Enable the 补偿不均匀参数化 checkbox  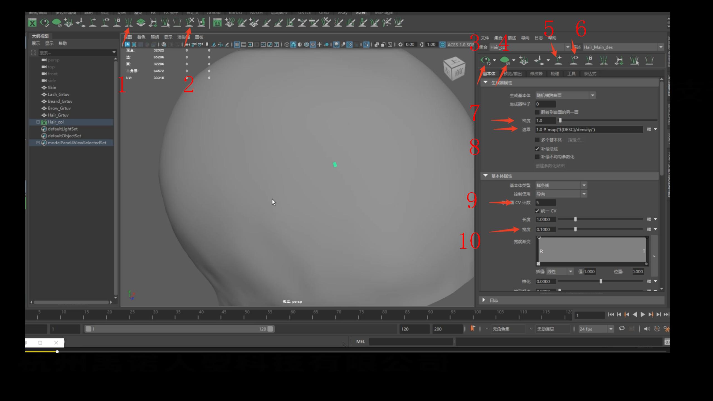pos(537,157)
